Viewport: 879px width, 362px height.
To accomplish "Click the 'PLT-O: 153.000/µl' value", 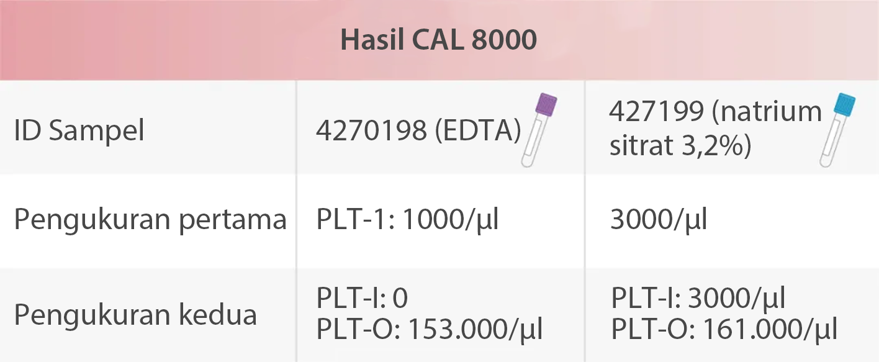I will [430, 330].
